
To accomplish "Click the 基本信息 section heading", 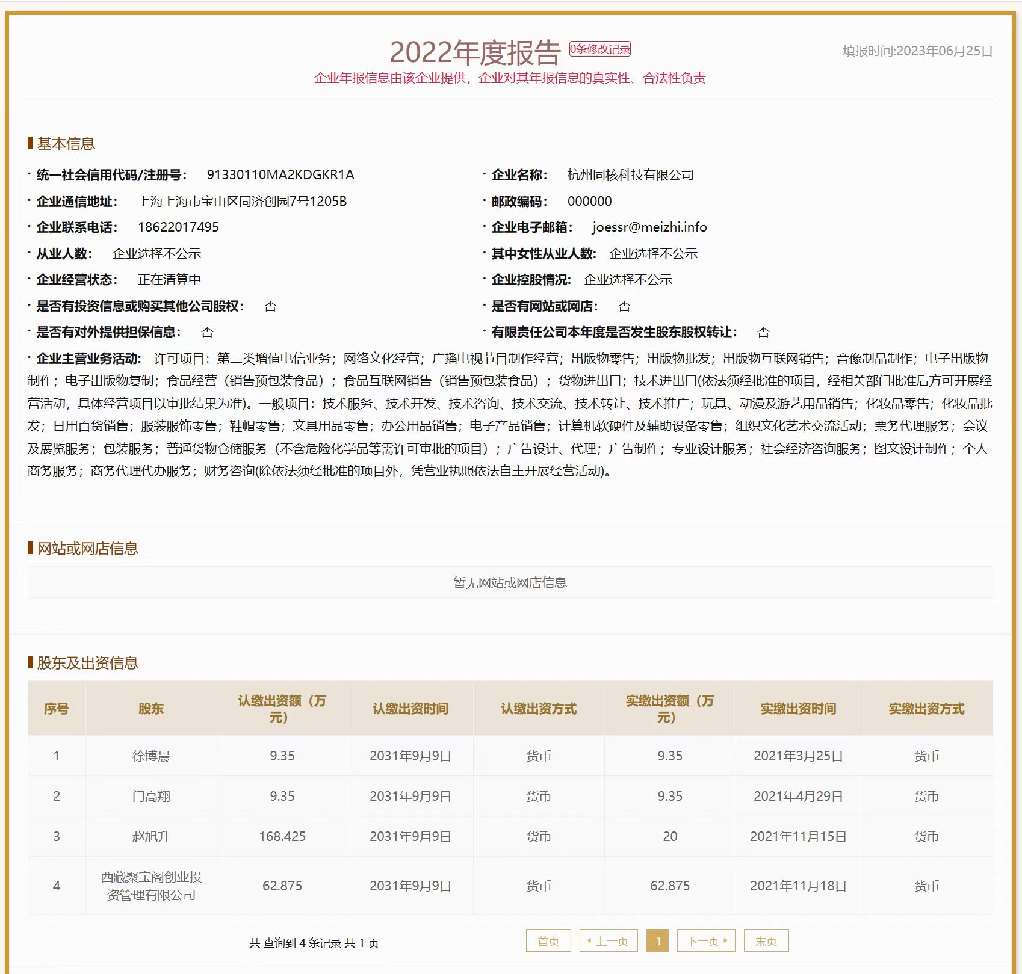I will [66, 144].
